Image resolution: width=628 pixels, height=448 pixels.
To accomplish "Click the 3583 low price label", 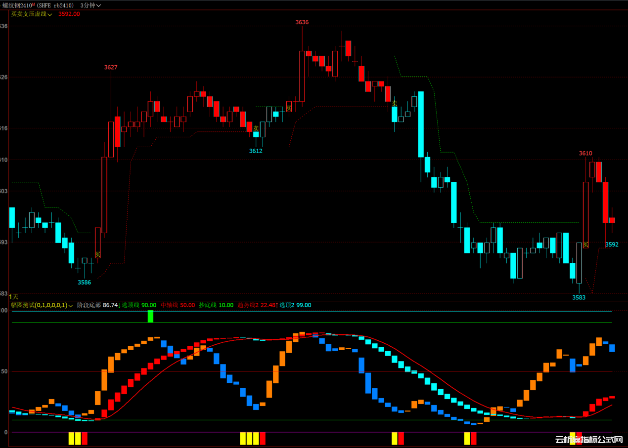I will 579,297.
